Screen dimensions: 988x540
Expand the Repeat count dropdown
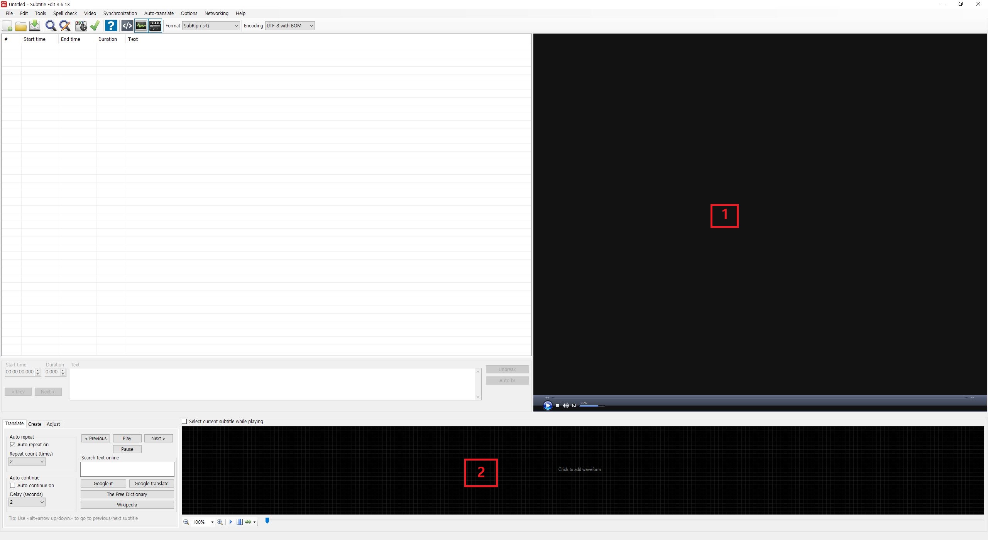tap(27, 462)
